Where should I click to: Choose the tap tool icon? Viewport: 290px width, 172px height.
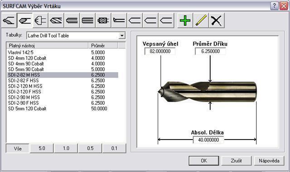72,20
